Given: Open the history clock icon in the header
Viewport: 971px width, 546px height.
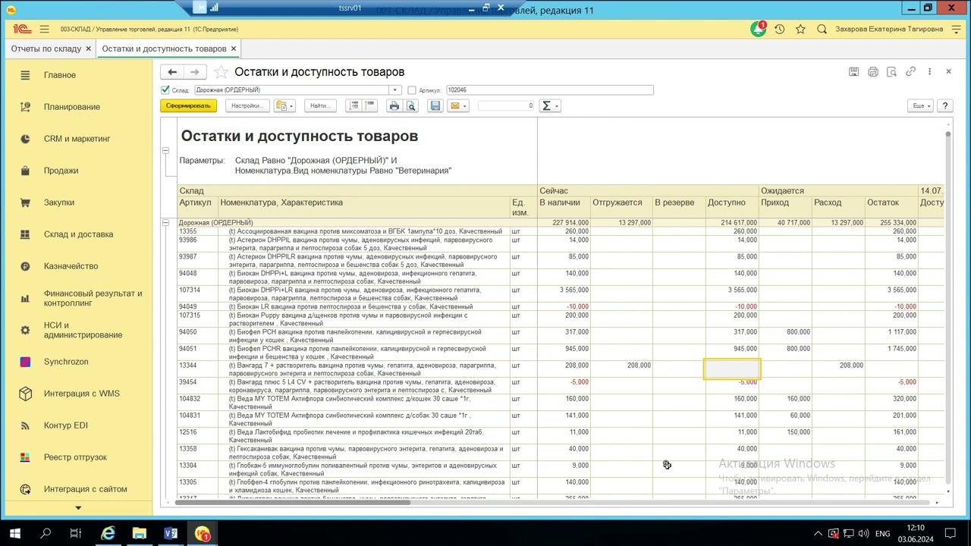Looking at the screenshot, I should coord(779,29).
